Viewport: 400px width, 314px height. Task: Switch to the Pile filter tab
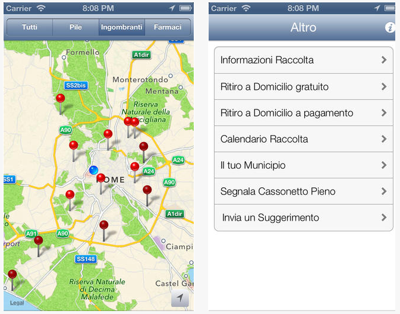(75, 27)
